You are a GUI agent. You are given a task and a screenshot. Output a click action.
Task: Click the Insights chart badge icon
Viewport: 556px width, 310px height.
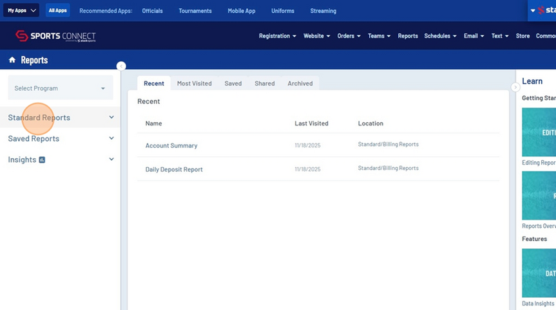pyautogui.click(x=43, y=160)
